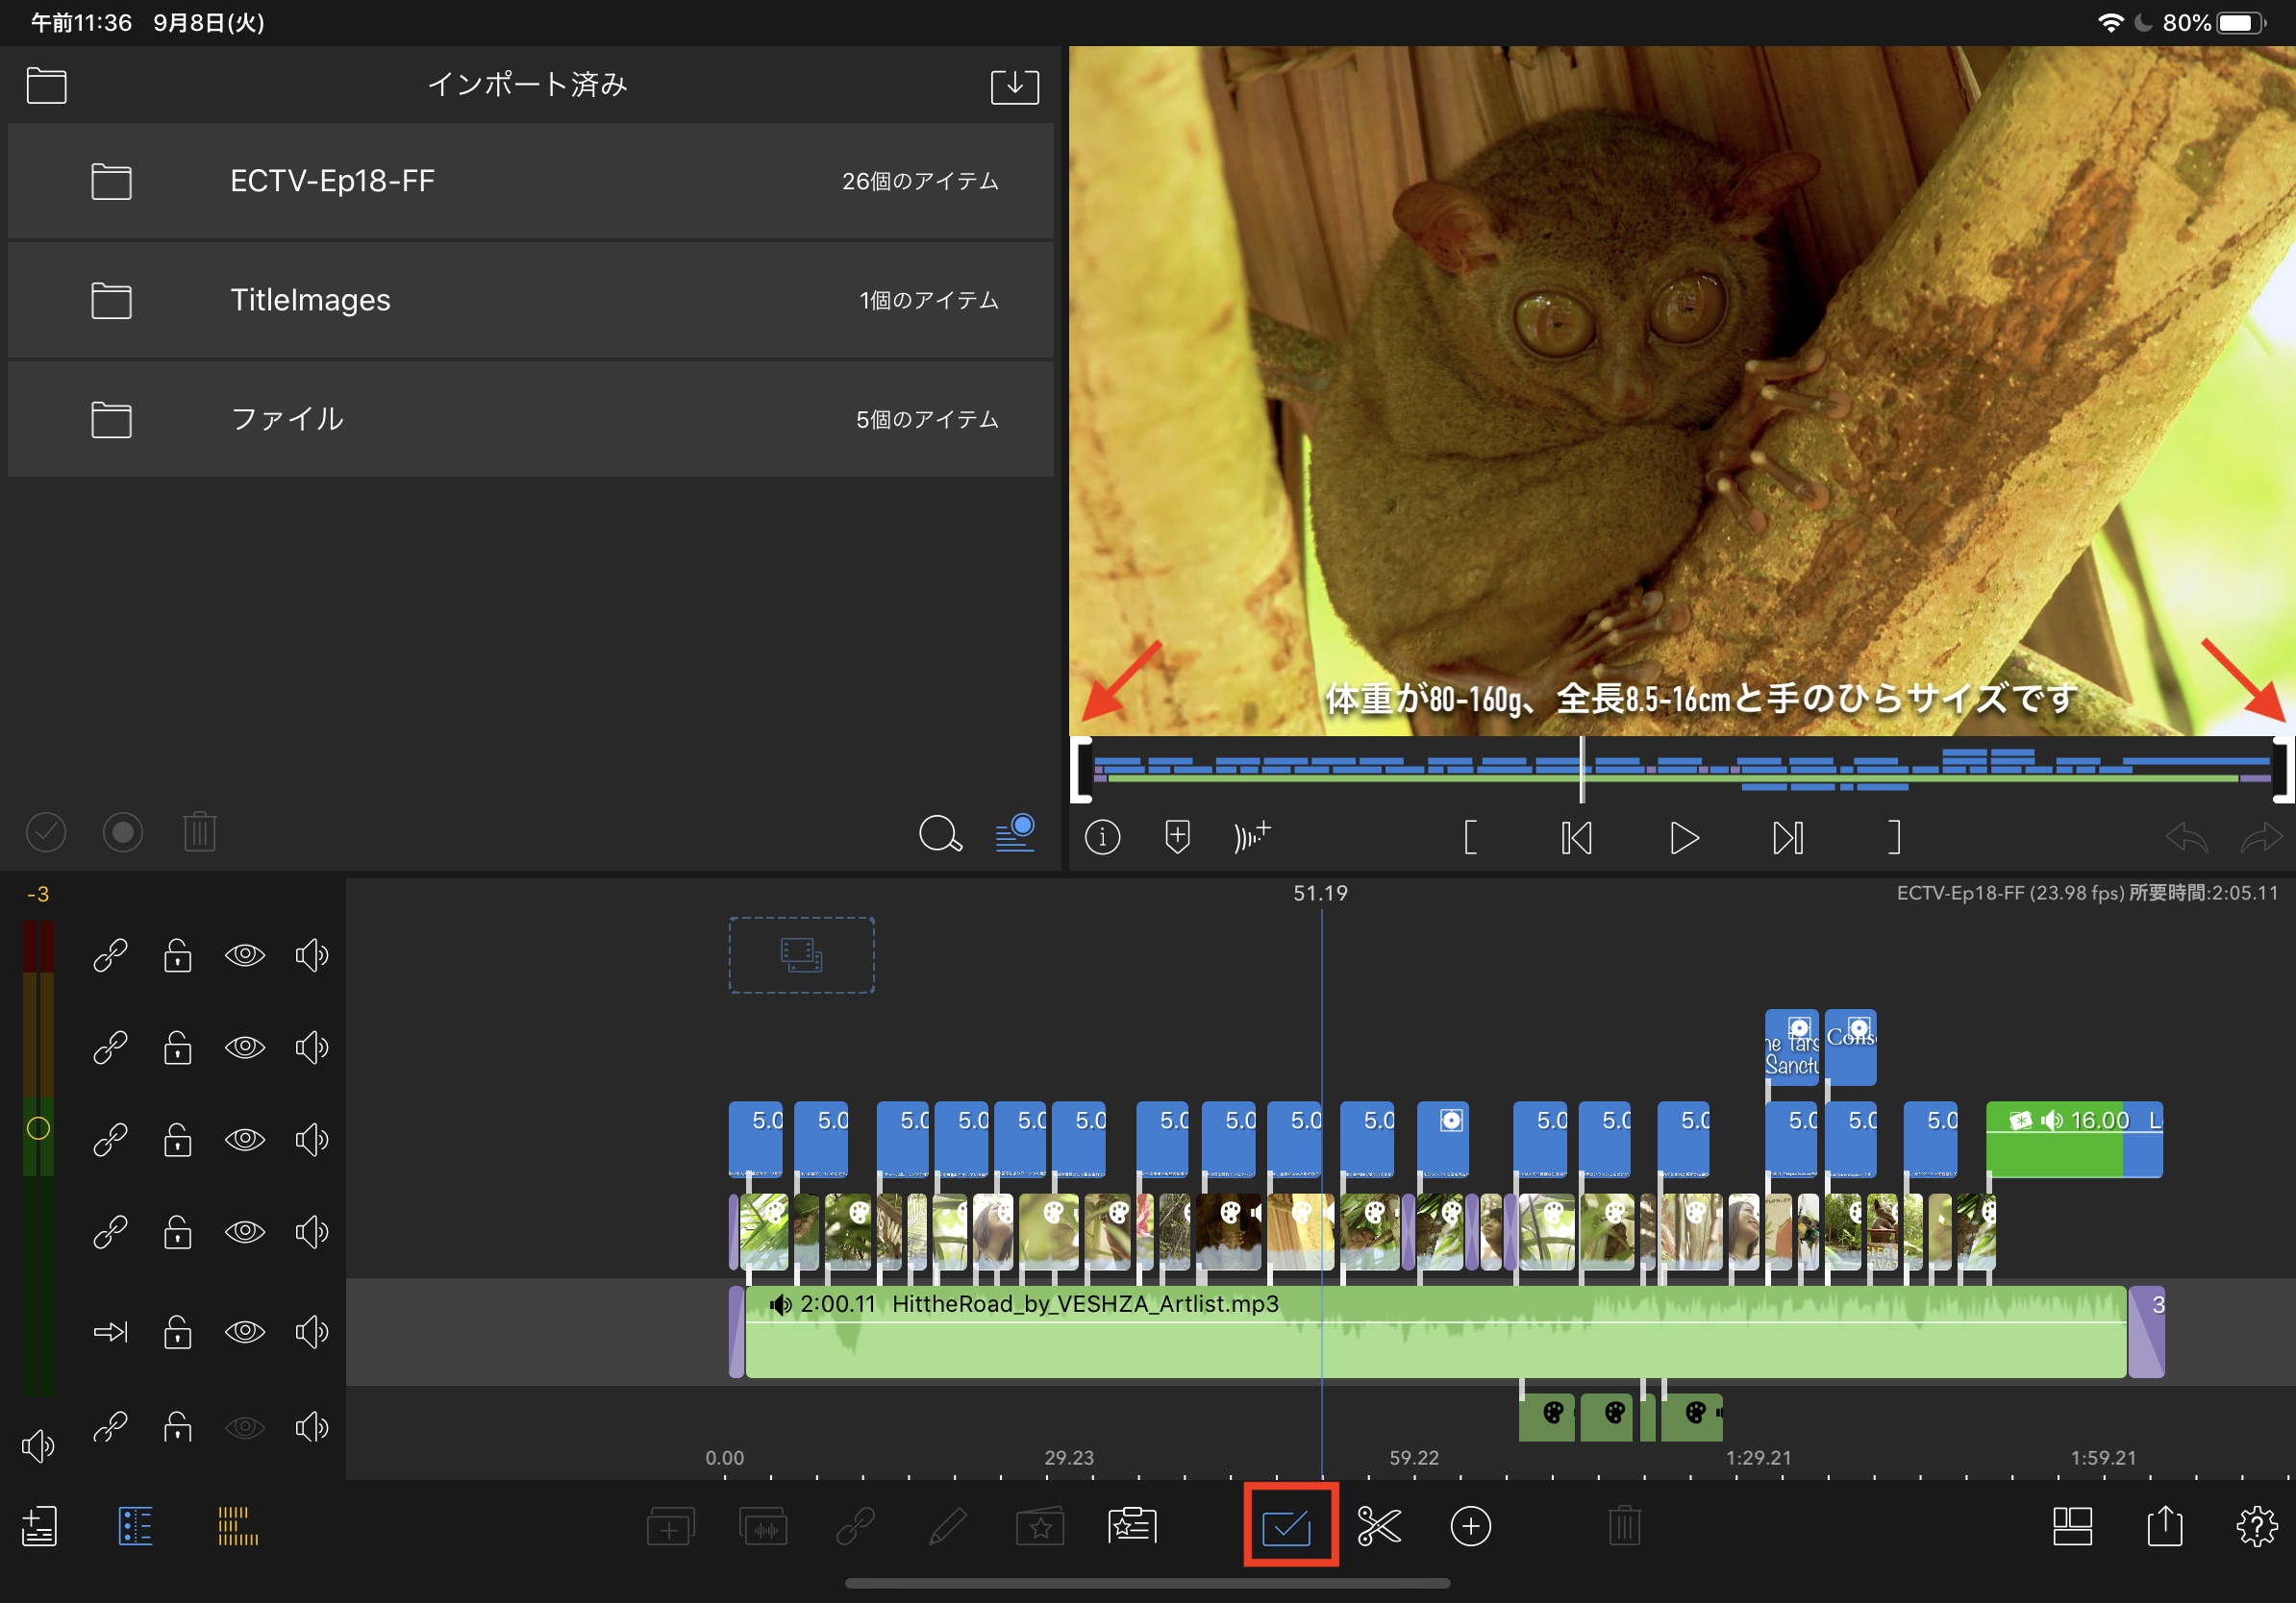Click the import media download icon
Image resolution: width=2296 pixels, height=1603 pixels.
click(1014, 86)
